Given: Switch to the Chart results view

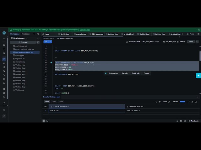Looking at the screenshot, I should point(54,102).
